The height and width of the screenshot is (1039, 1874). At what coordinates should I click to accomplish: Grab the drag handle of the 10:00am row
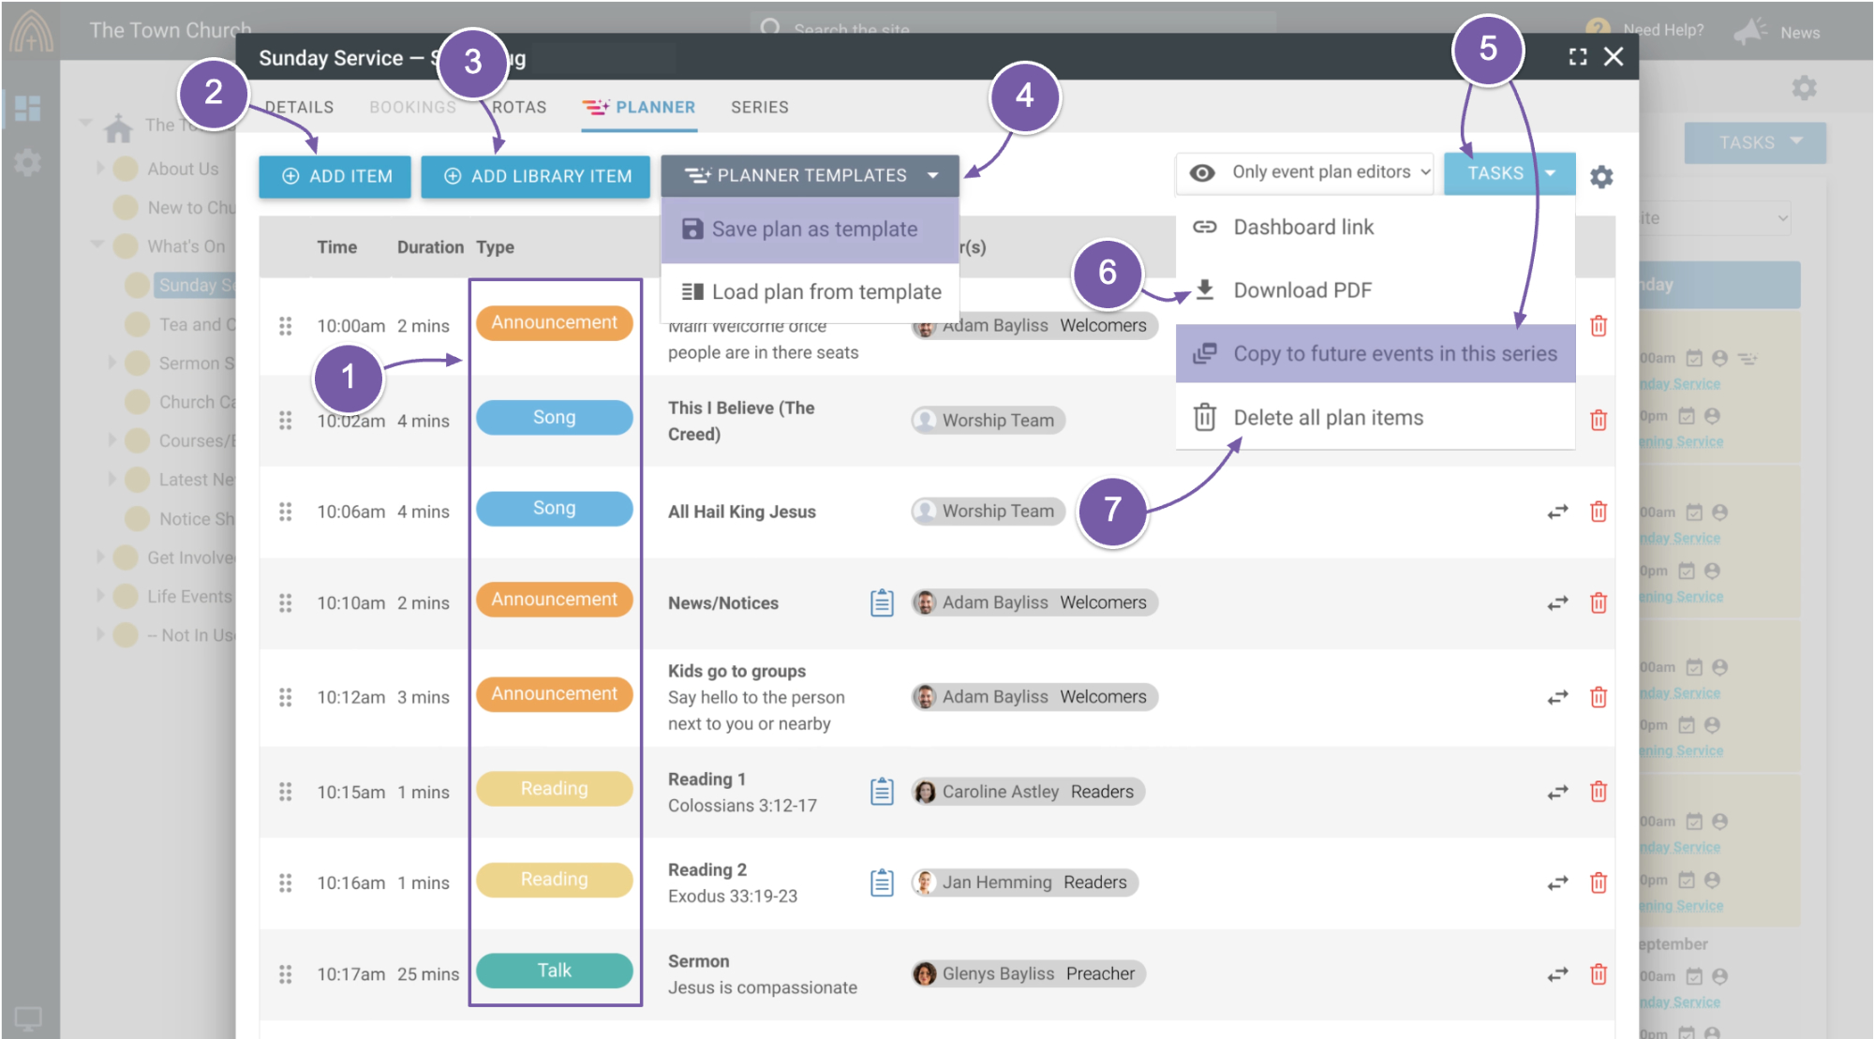click(x=286, y=326)
